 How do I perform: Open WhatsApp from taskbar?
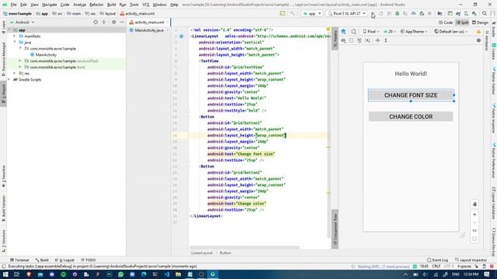(121, 274)
